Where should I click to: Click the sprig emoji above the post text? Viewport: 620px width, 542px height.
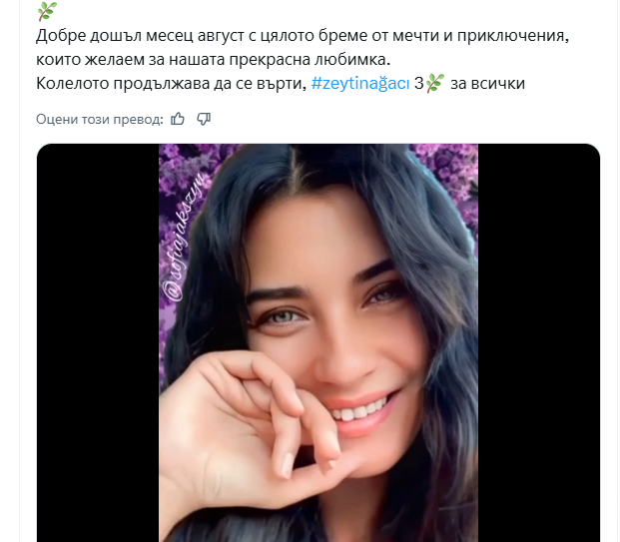tap(47, 11)
